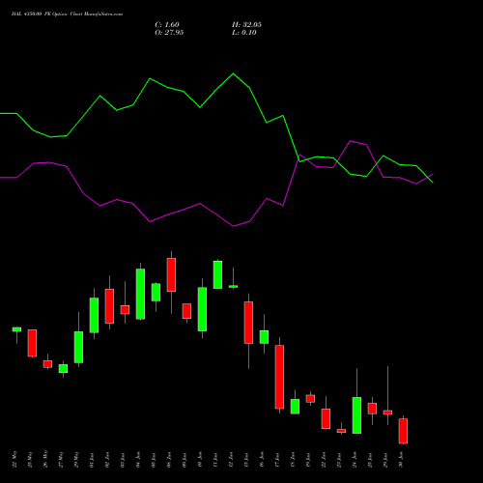Screen dimensions: 483x483
Task: Click the last red candle on 30 Jun
Action: (403, 431)
